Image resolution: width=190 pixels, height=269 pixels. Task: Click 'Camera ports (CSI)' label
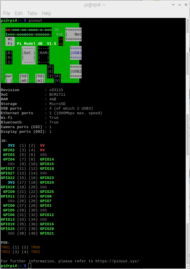pos(22,127)
